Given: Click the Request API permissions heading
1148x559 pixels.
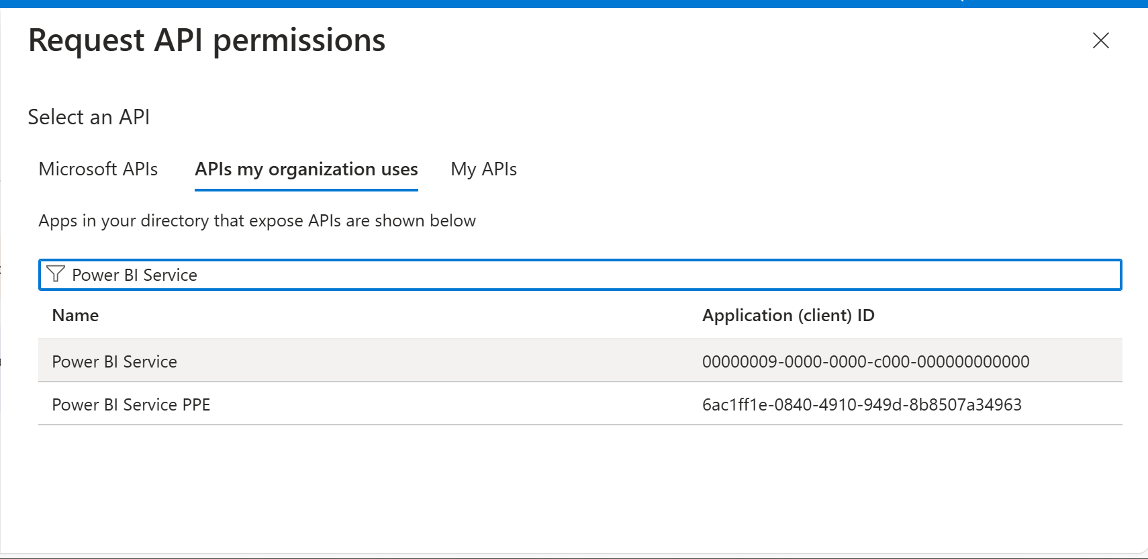Looking at the screenshot, I should point(207,40).
